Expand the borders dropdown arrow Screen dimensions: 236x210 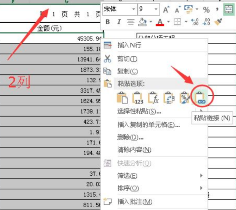pyautogui.click(x=185, y=22)
